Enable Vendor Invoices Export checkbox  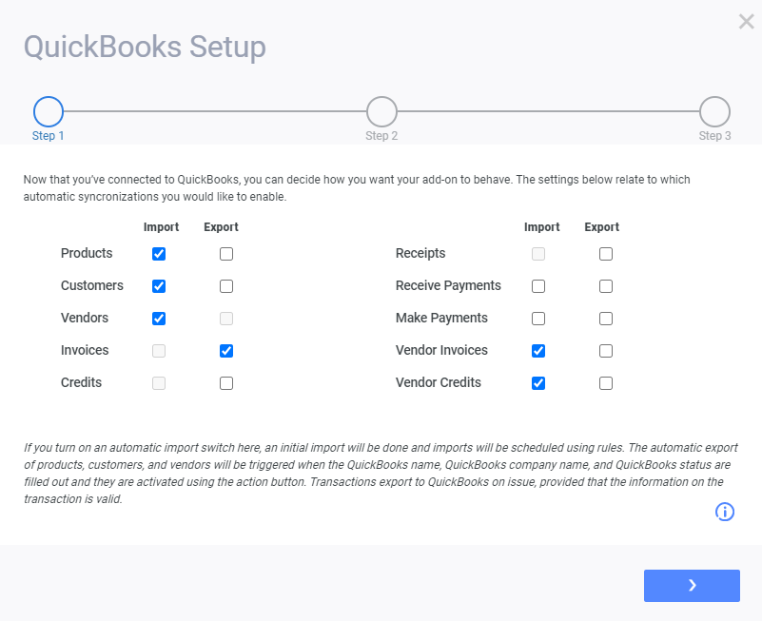pos(606,351)
